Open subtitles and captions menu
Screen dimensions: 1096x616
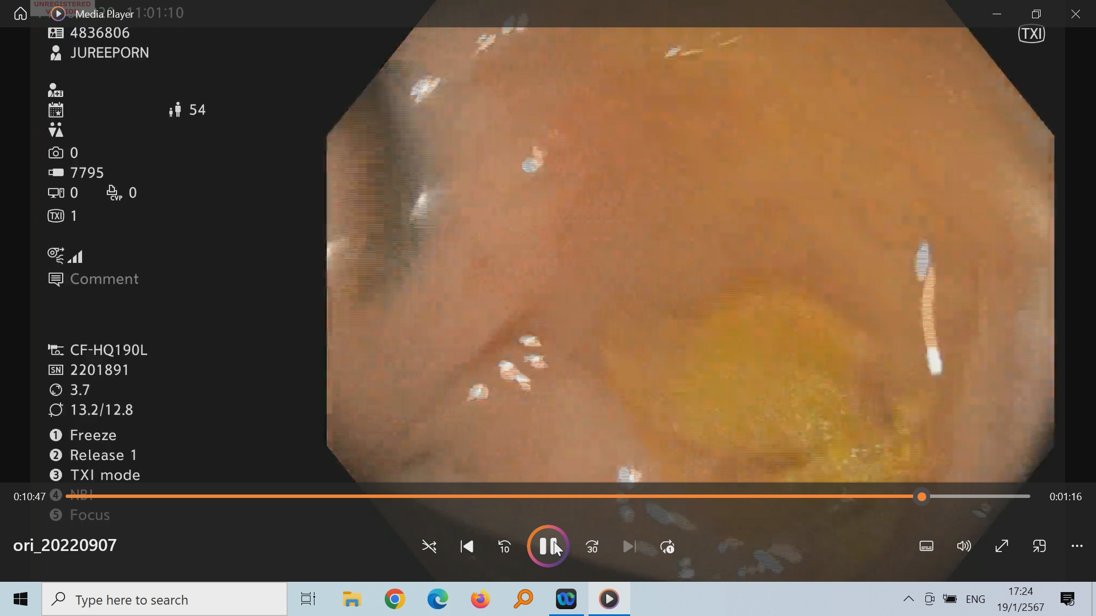click(x=926, y=546)
